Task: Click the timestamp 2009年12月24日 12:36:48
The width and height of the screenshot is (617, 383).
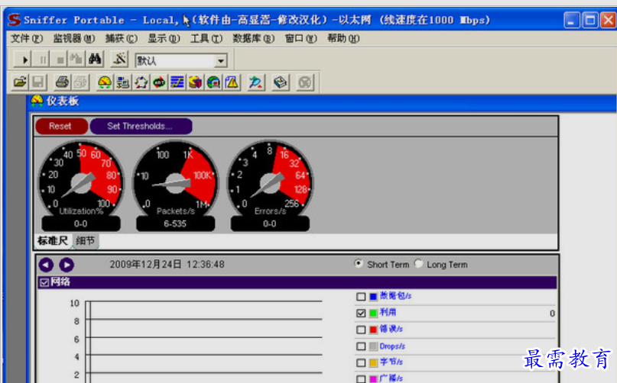Action: [x=167, y=265]
